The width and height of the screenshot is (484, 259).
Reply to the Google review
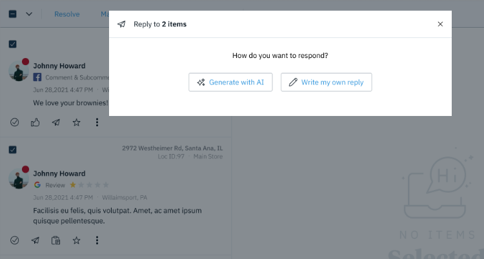pyautogui.click(x=35, y=240)
